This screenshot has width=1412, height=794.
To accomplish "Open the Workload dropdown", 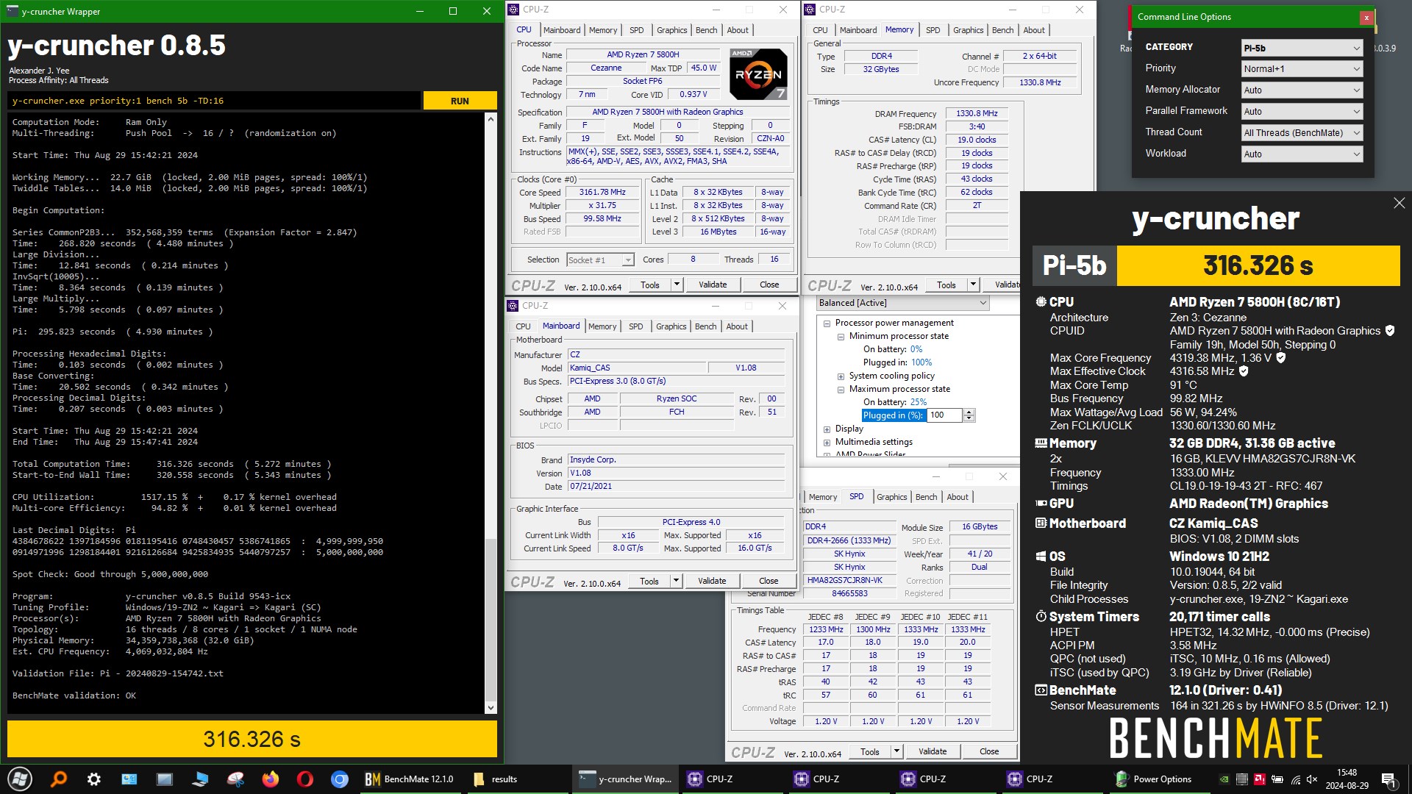I will click(x=1302, y=154).
